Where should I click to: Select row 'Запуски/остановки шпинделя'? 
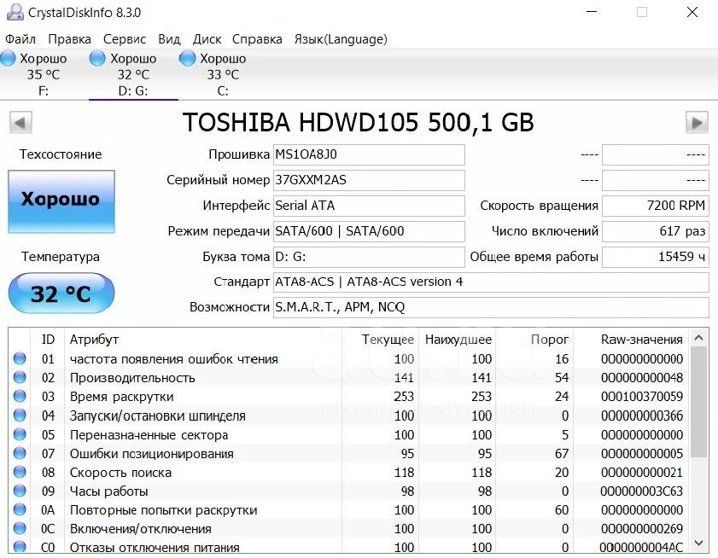pos(349,416)
